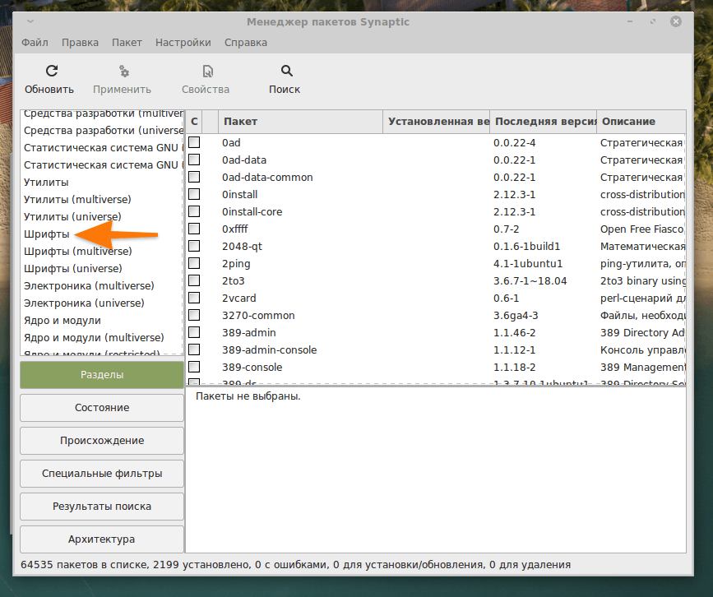Sort by Описание column header
Image resolution: width=713 pixels, height=597 pixels.
640,122
